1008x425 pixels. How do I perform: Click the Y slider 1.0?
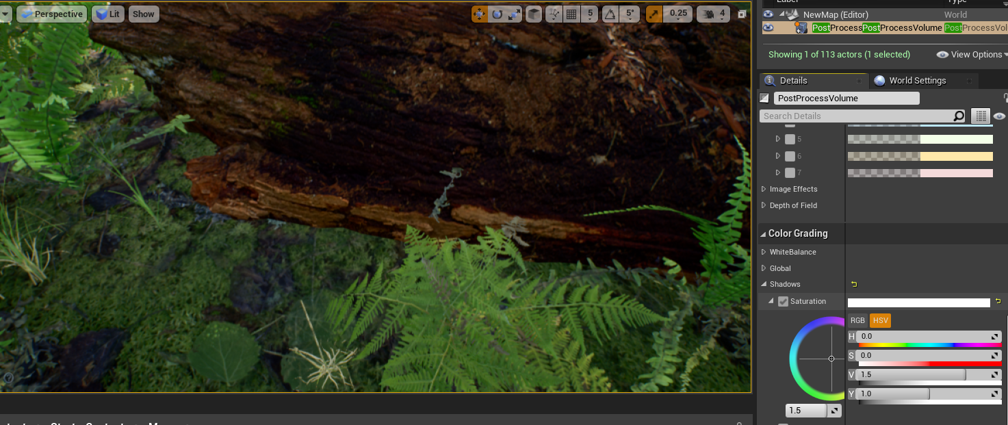(929, 394)
